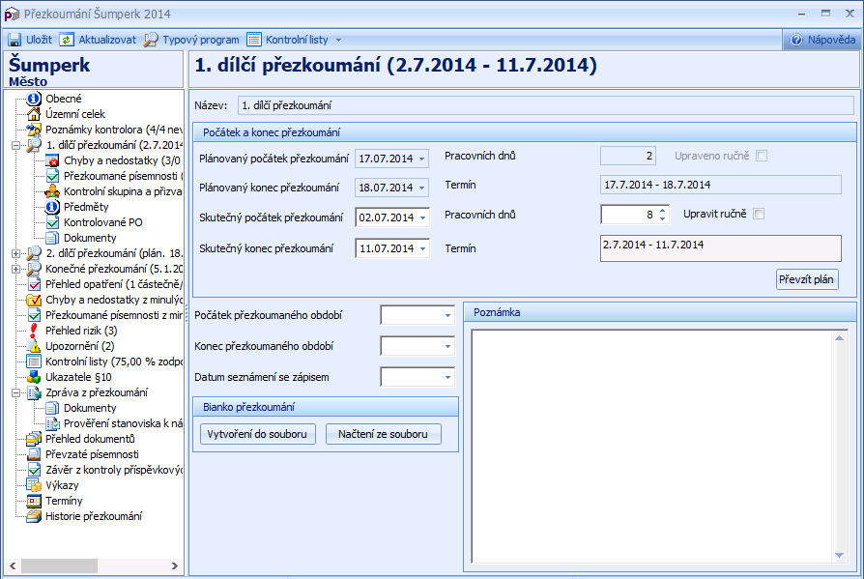Click the Skutečný Termín field 2.7.2014 - 11.7.2014
The width and height of the screenshot is (864, 579).
[721, 248]
